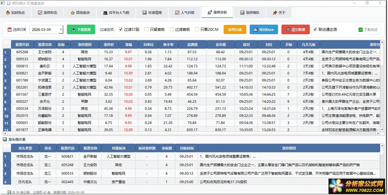
Task: Tick the 只看20CM checkbox
Action: tap(197, 29)
